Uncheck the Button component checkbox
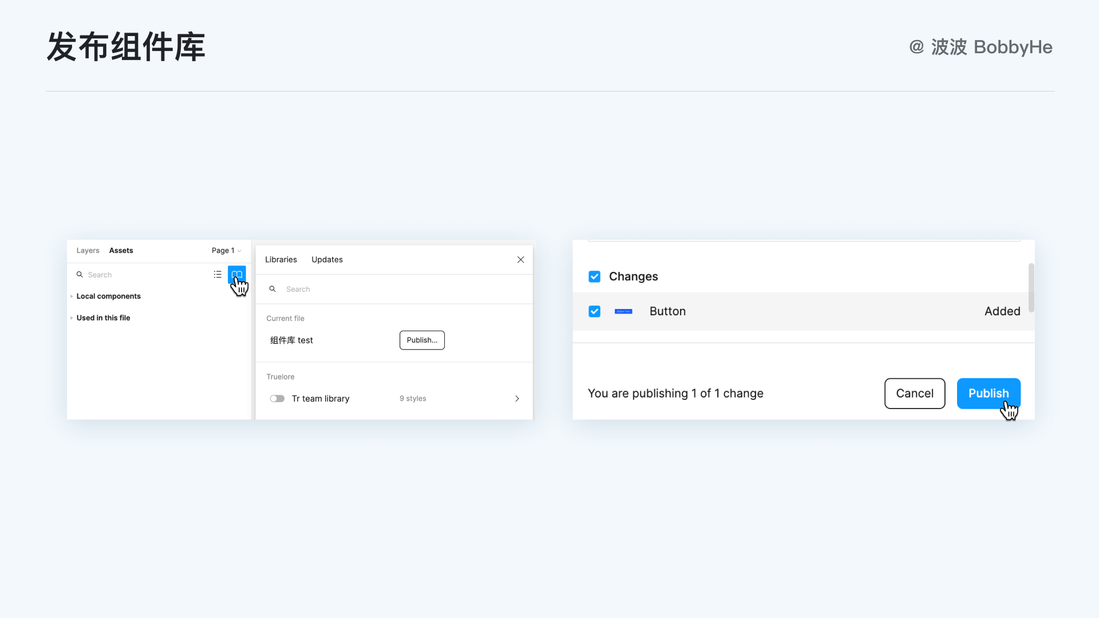This screenshot has width=1099, height=618. coord(594,311)
